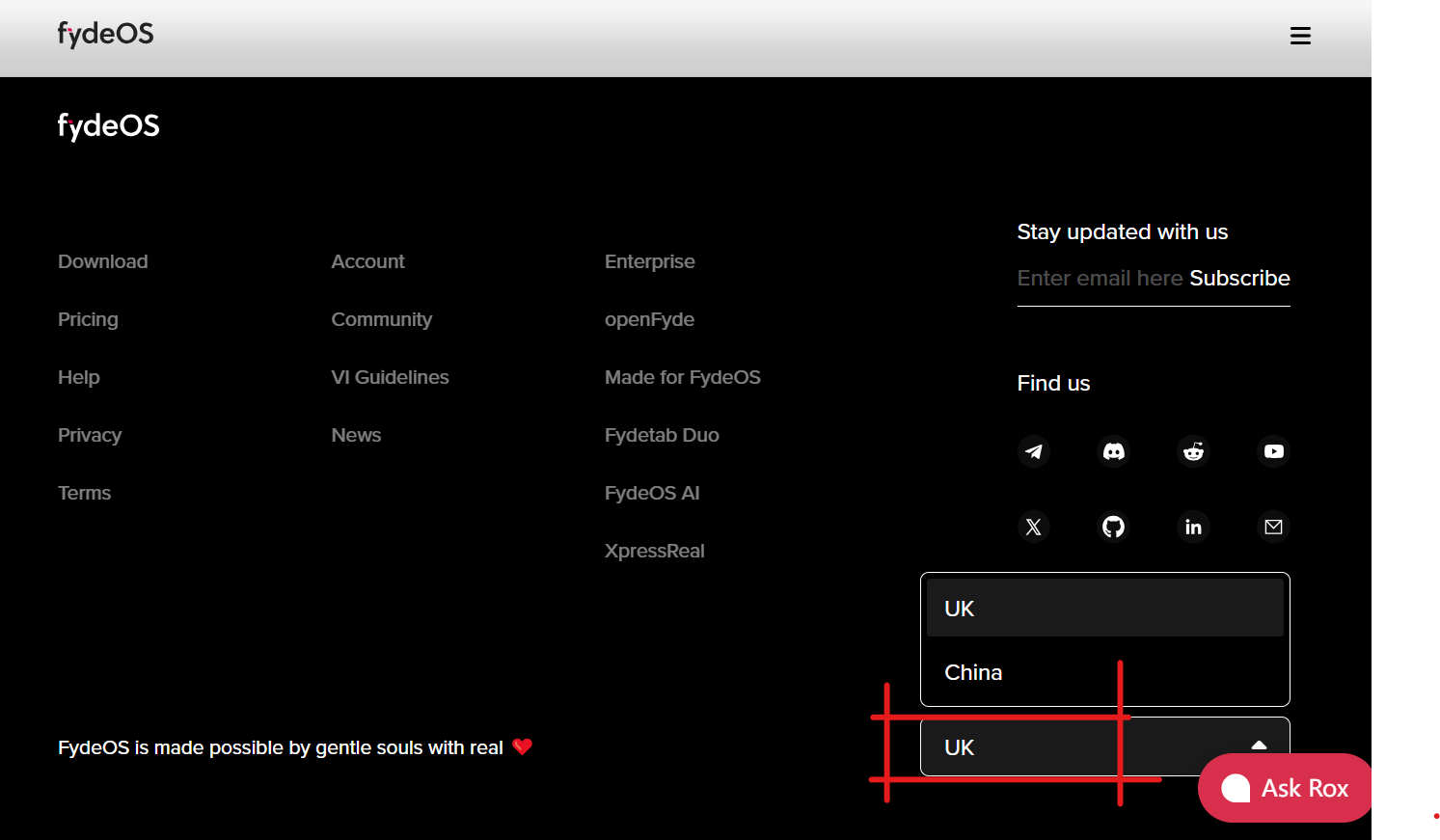Click the Subscribe button

point(1239,278)
